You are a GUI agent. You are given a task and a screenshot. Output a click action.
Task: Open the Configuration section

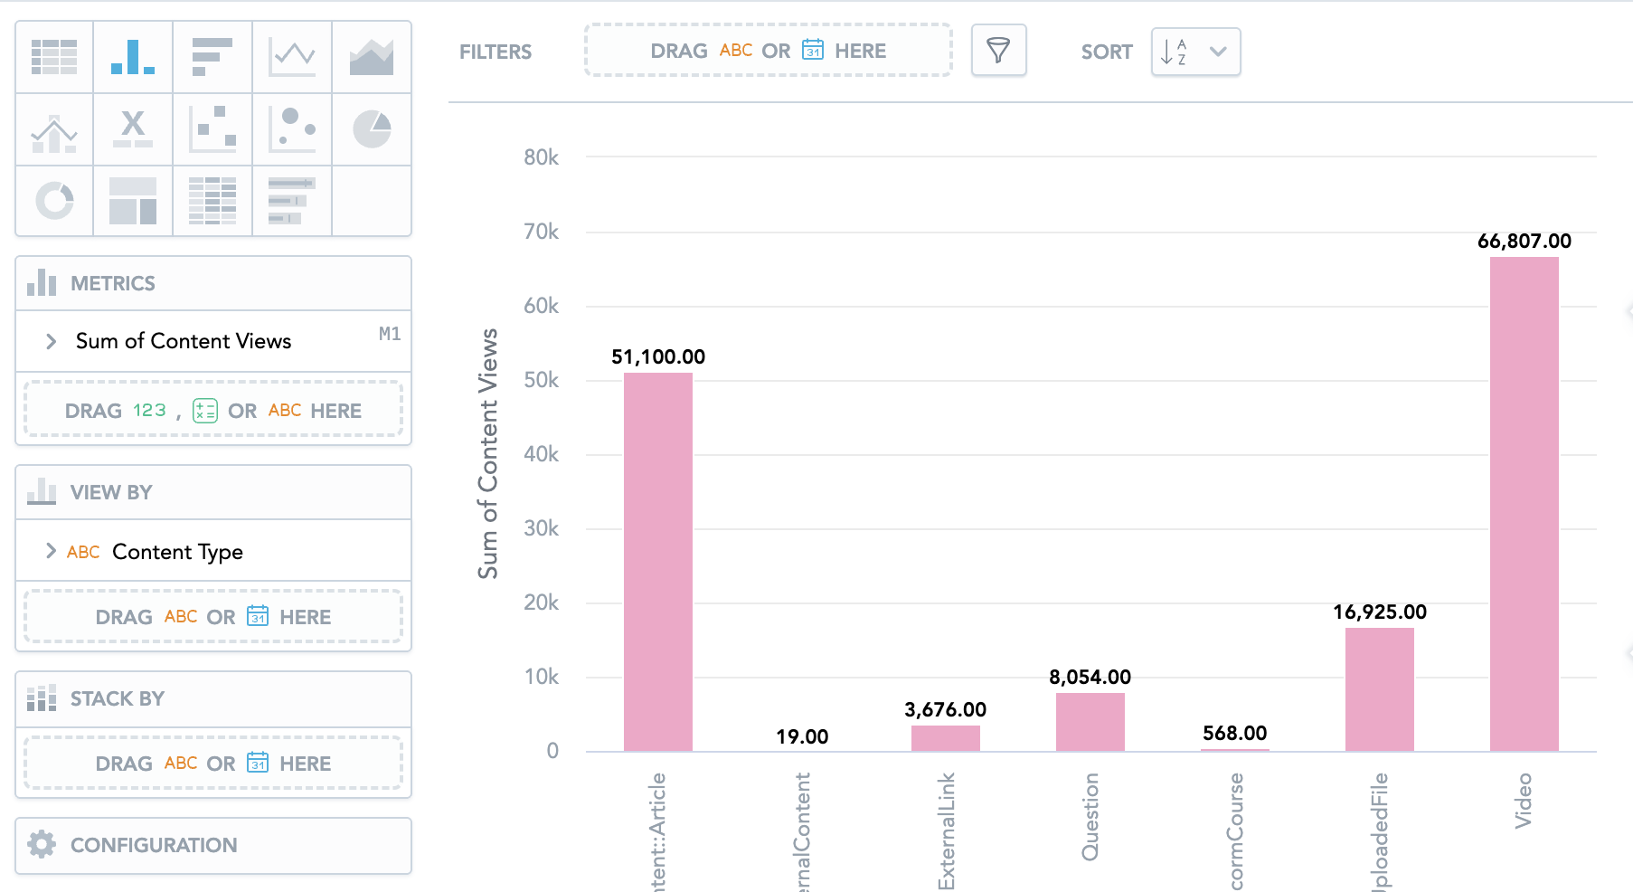(213, 845)
